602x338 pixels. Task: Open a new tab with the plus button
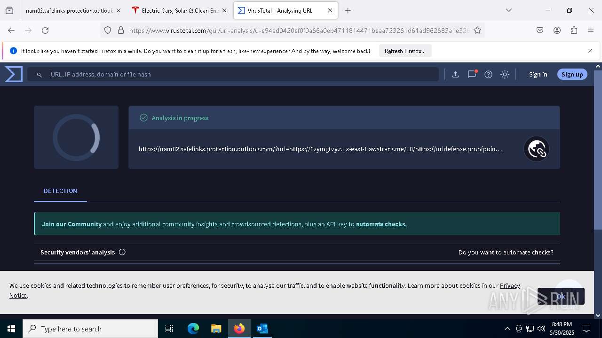coord(348,10)
